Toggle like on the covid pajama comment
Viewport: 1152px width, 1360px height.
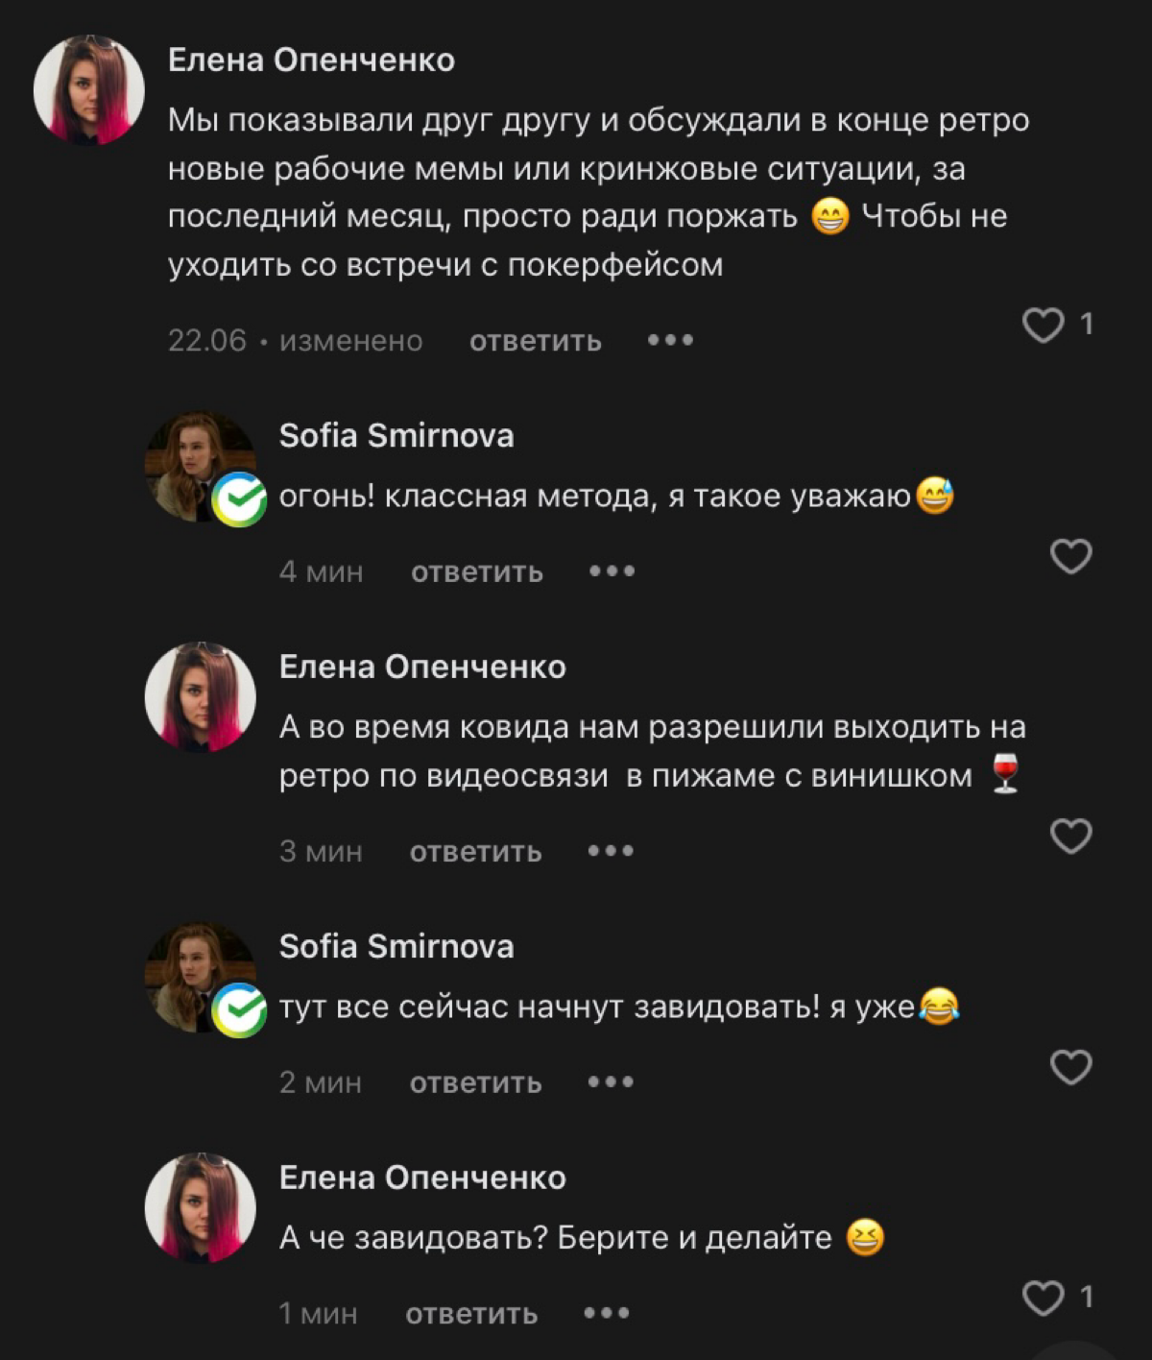pos(1070,835)
